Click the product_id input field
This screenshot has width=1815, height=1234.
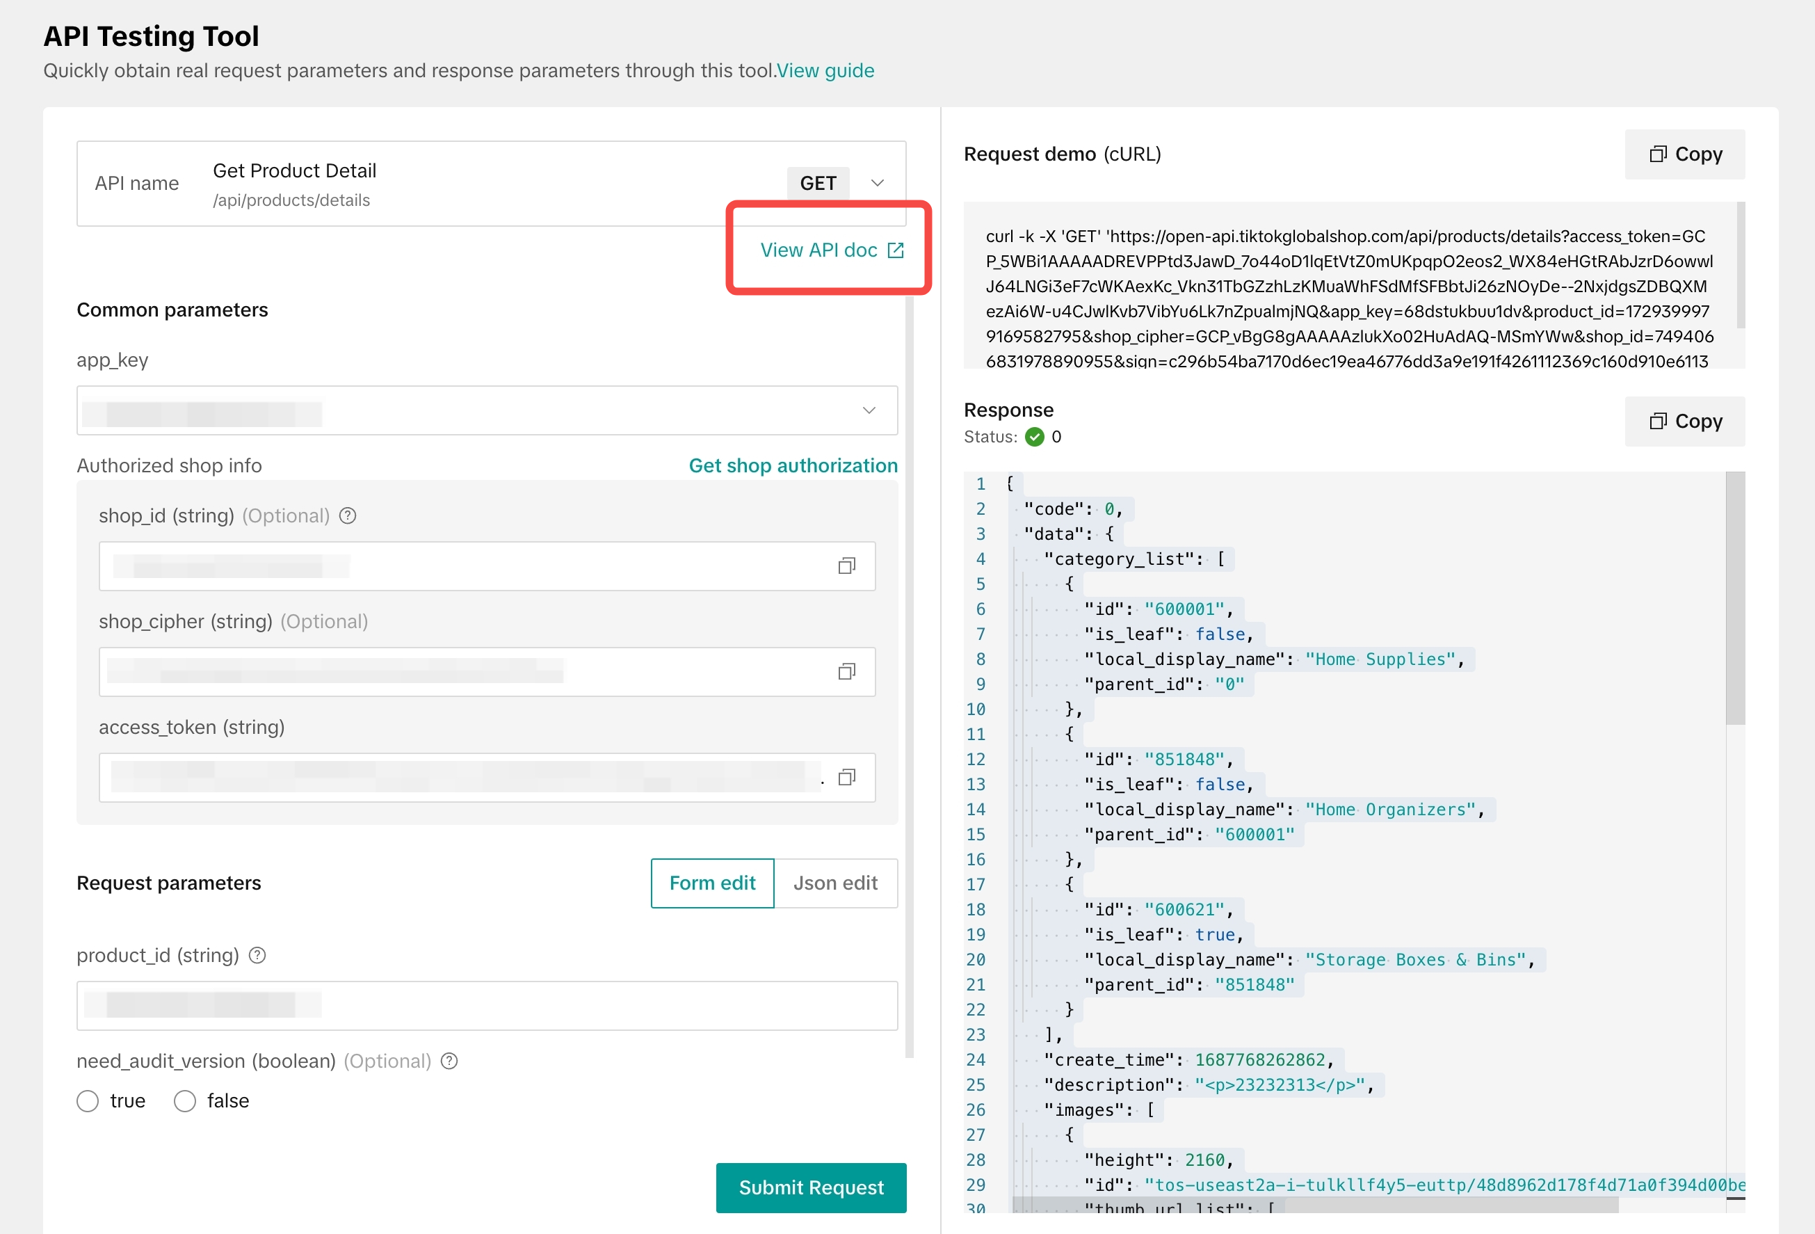[487, 1005]
